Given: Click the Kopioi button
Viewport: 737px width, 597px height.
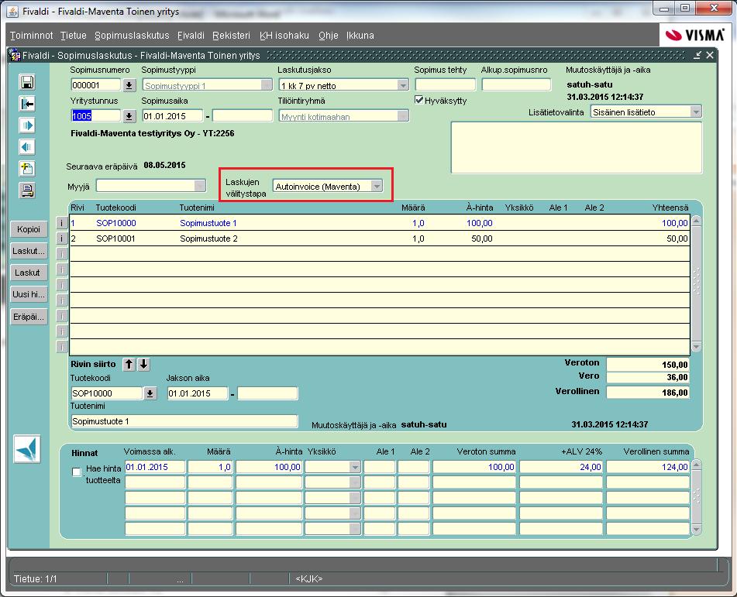Looking at the screenshot, I should tap(29, 229).
